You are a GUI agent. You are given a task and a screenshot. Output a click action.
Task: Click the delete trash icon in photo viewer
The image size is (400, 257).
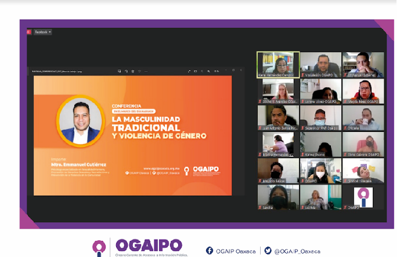coord(132,71)
